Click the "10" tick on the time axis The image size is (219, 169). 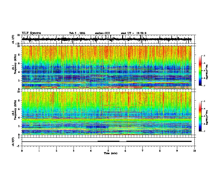click(x=194, y=151)
